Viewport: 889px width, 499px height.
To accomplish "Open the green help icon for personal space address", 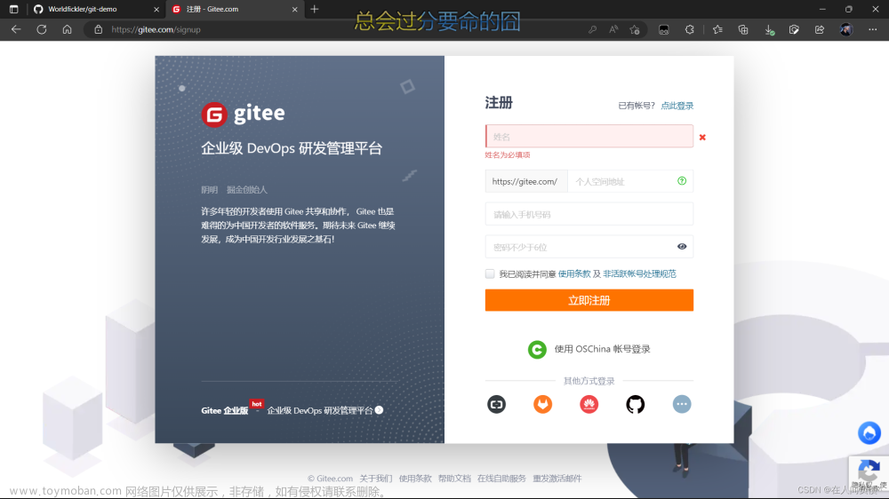I will [682, 180].
